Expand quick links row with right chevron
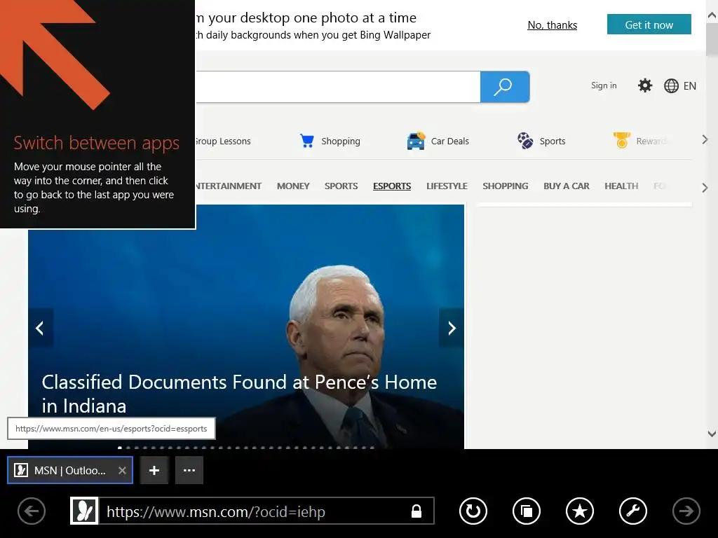The height and width of the screenshot is (538, 718). (705, 139)
